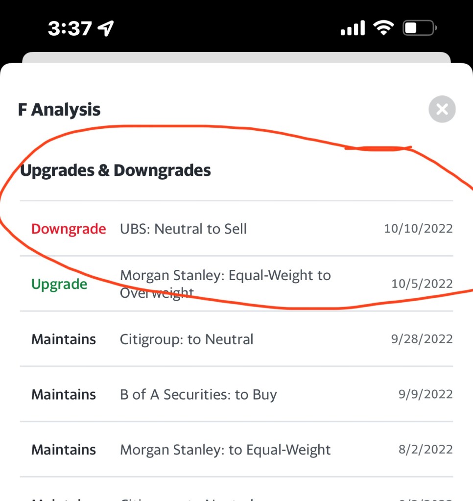Open UBS: Neutral to Sell entry
The height and width of the screenshot is (501, 473).
(184, 229)
